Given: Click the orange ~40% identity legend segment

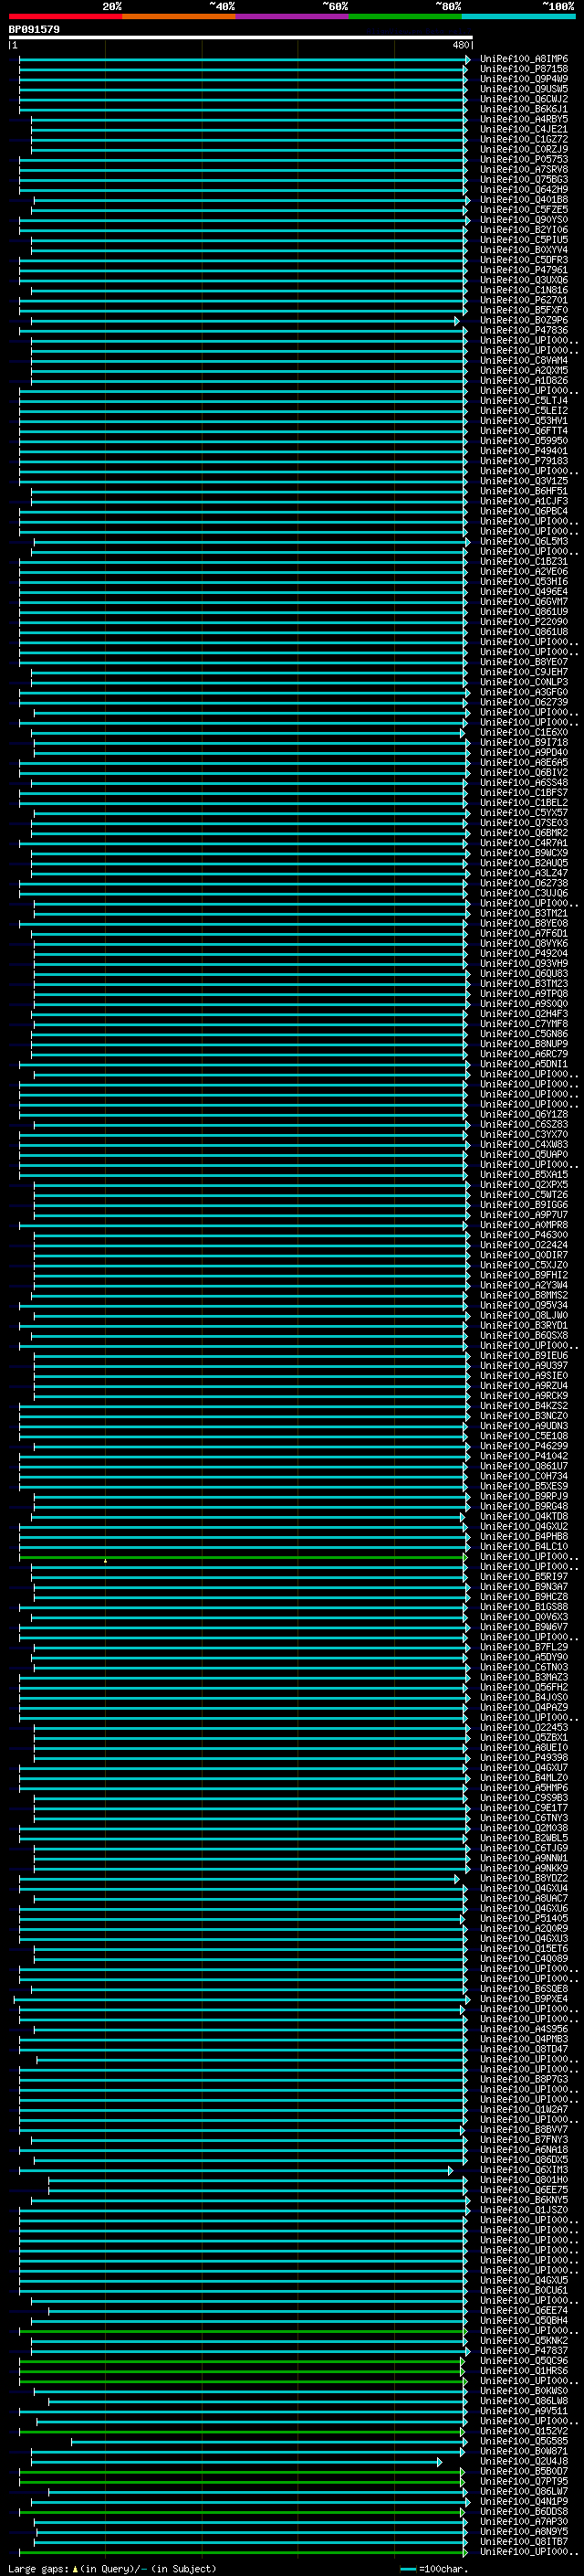Looking at the screenshot, I should (179, 16).
